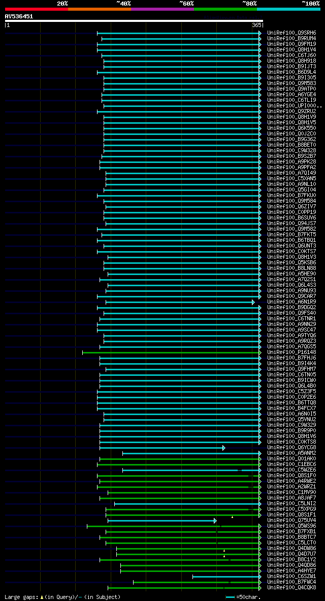This screenshot has height=601, width=325.
Task: Select the UniRef100_Q9CAR7 label
Action: click(291, 296)
